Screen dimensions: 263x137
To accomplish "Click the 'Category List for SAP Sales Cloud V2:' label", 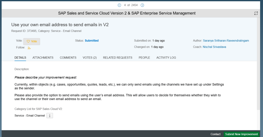I will (x=39, y=109).
